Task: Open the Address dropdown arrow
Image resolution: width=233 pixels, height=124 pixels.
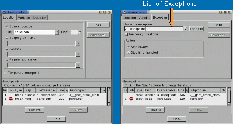Action: [78, 54]
